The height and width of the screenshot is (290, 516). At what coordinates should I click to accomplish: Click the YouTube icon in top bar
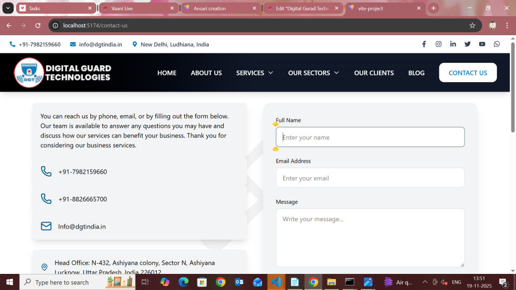click(482, 44)
